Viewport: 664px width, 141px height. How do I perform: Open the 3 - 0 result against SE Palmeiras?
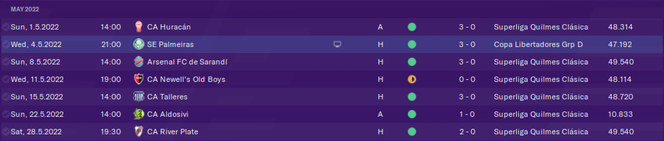[467, 44]
